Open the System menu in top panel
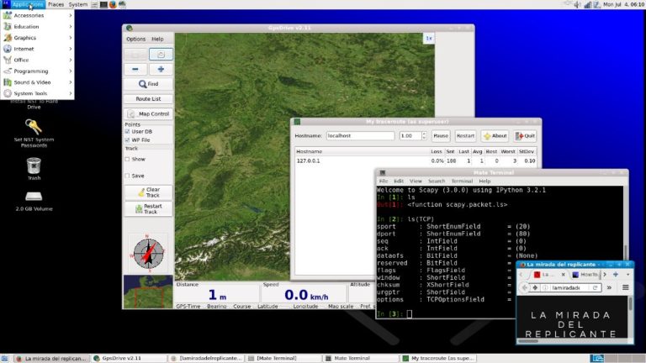 point(78,4)
